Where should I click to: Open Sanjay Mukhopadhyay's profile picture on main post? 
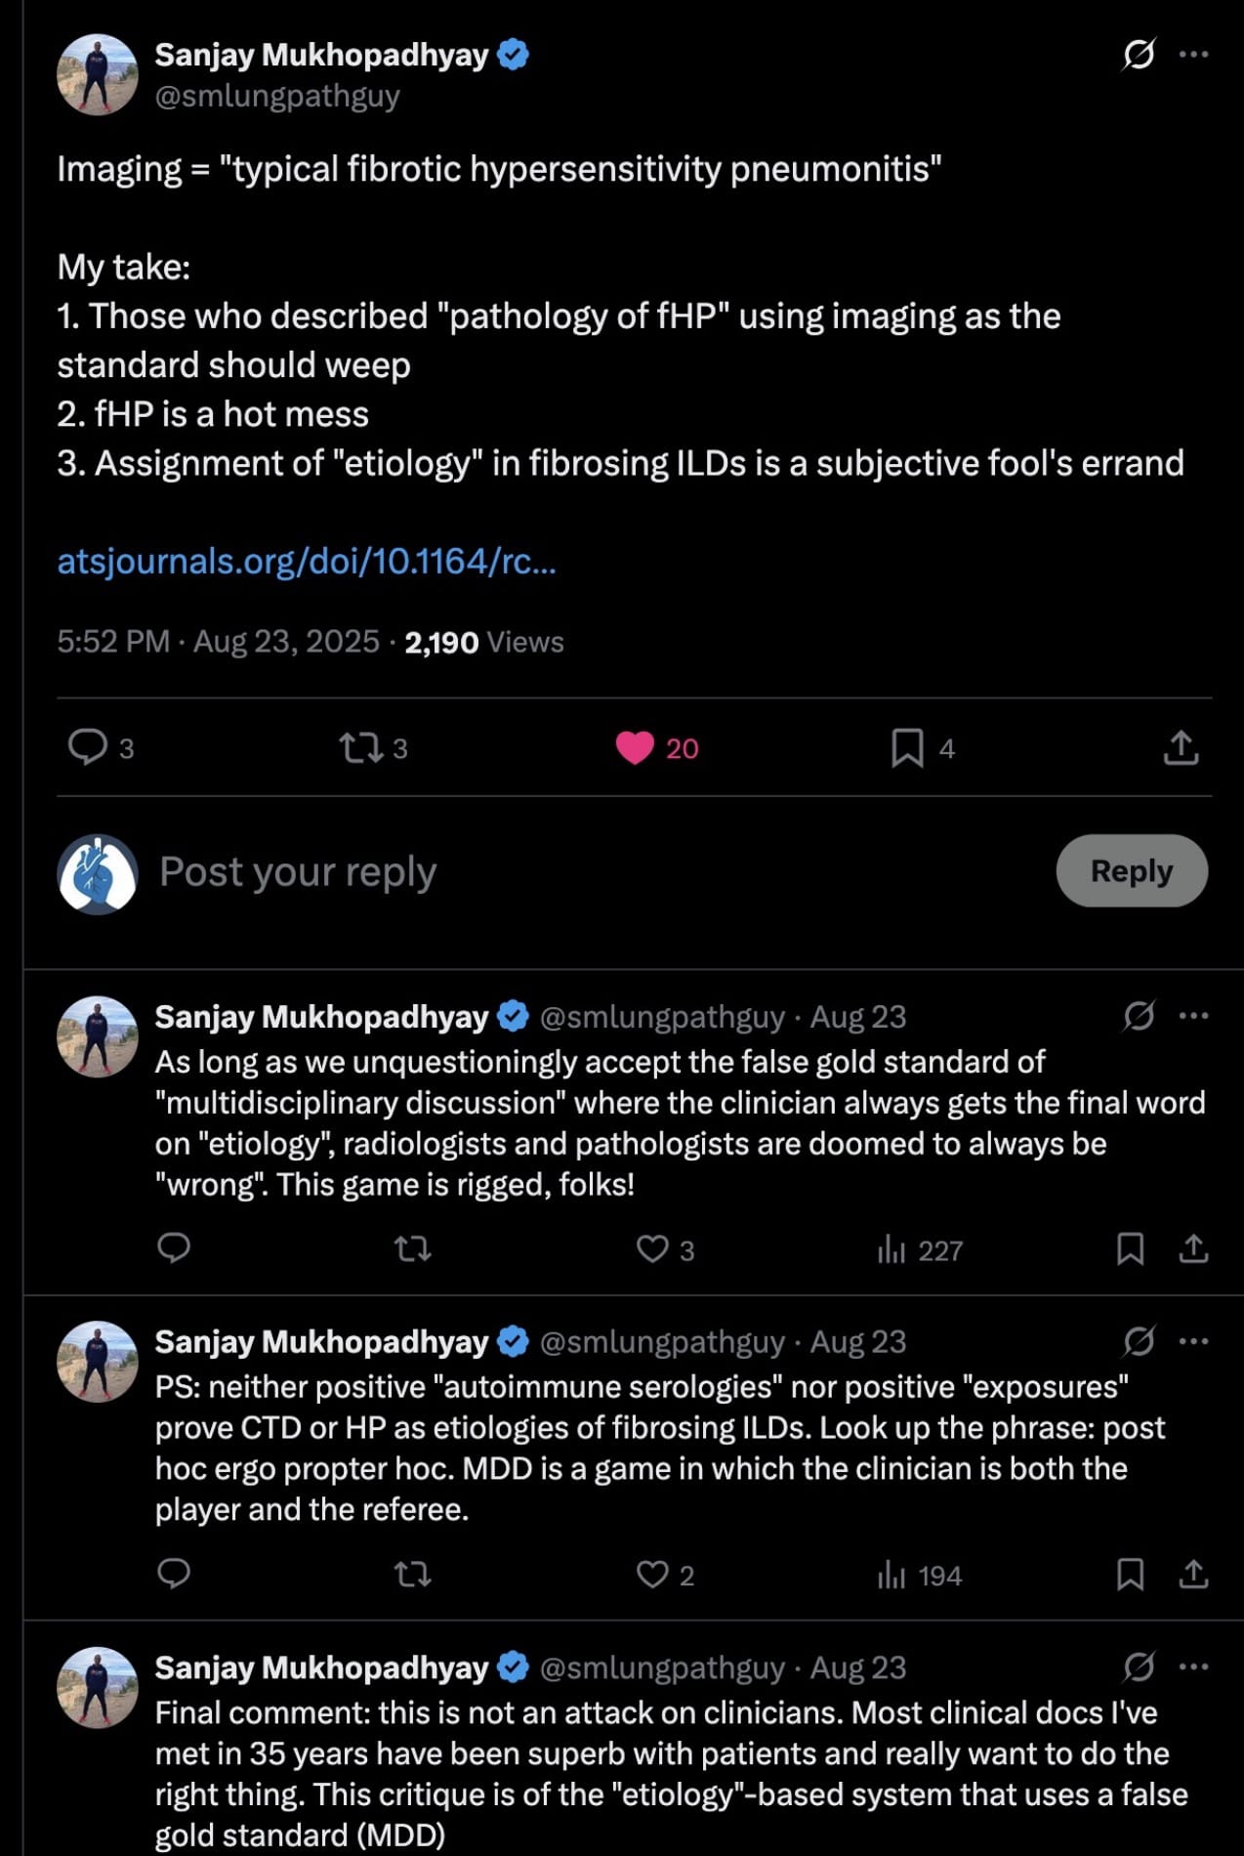98,74
